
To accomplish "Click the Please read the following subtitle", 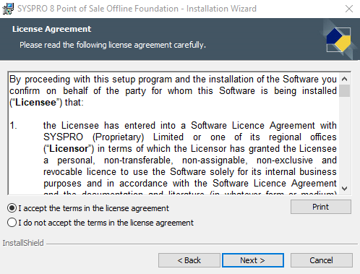I will pyautogui.click(x=113, y=45).
